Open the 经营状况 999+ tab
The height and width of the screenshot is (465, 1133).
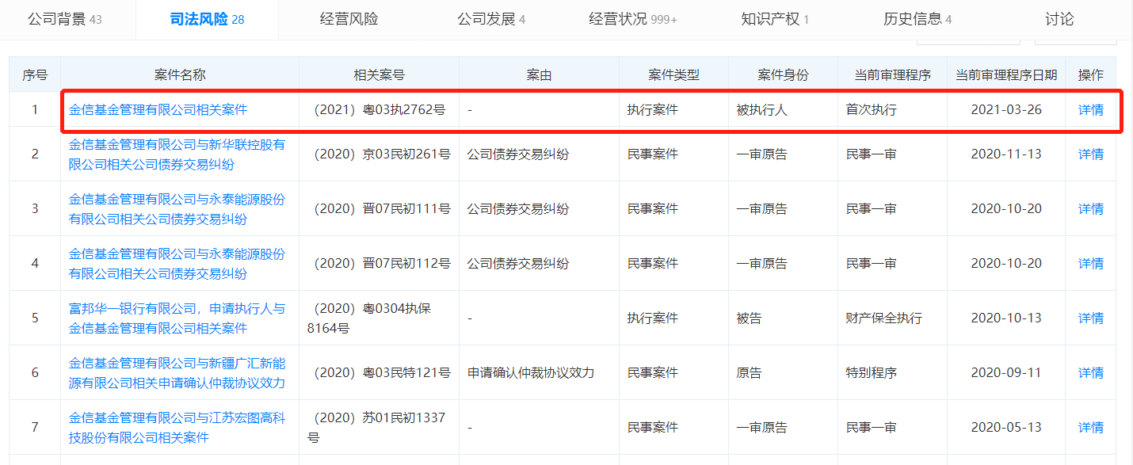coord(632,19)
